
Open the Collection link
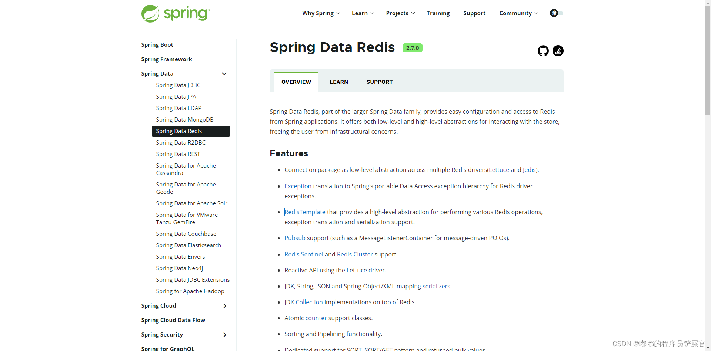click(309, 302)
